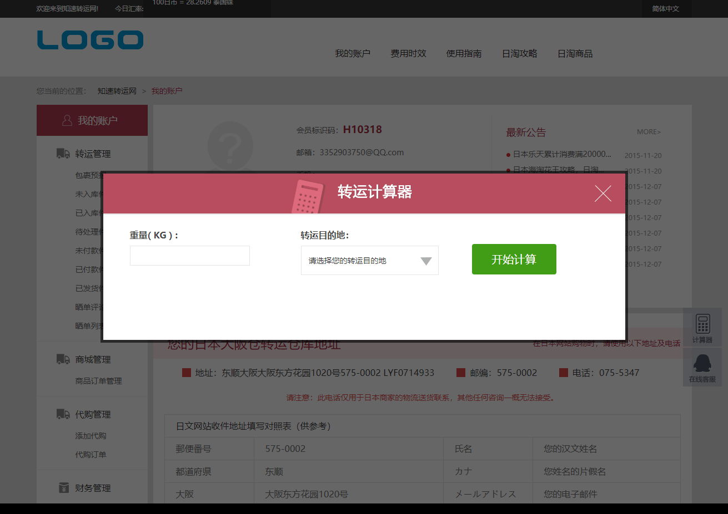Click the truck icon beside 转运管理
Viewport: 728px width, 514px height.
click(63, 154)
